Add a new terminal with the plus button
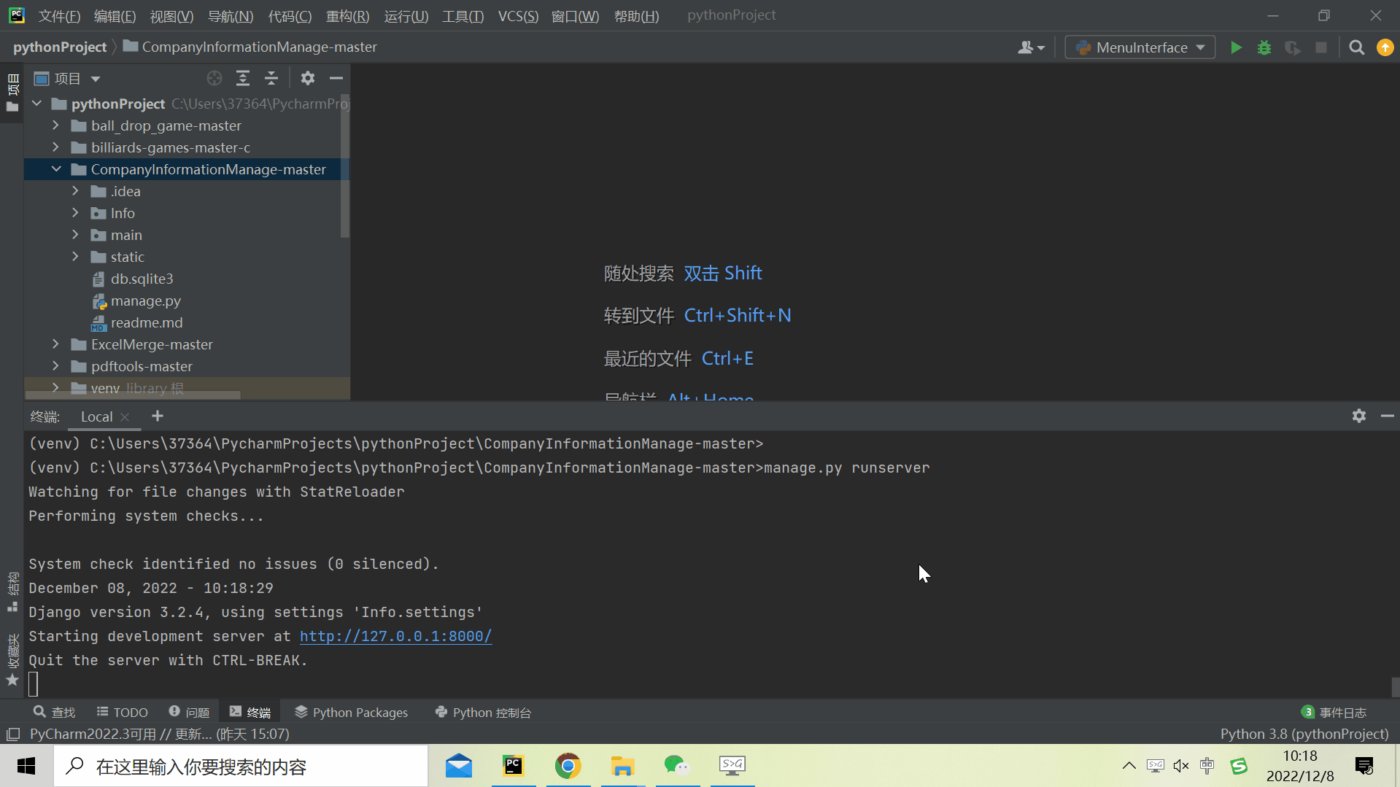Viewport: 1400px width, 787px height. coord(157,416)
